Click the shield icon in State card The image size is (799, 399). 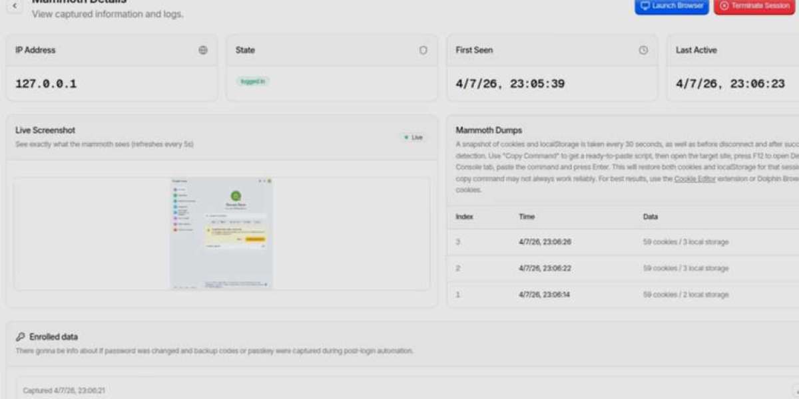(x=423, y=50)
